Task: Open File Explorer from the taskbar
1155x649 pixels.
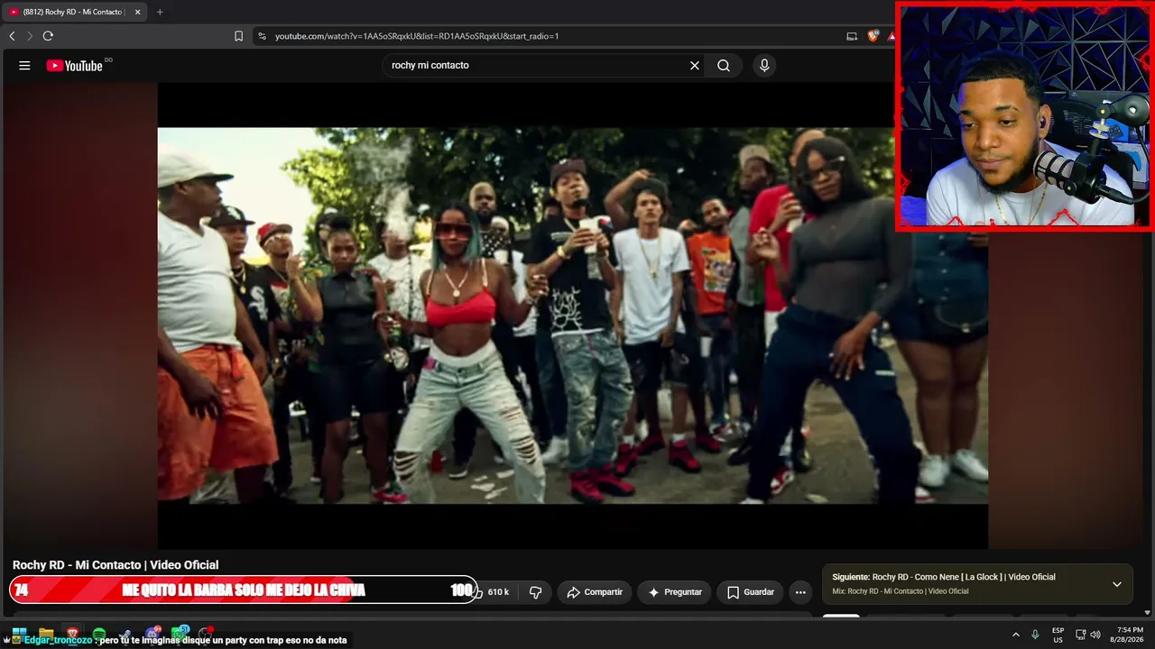Action: [46, 635]
